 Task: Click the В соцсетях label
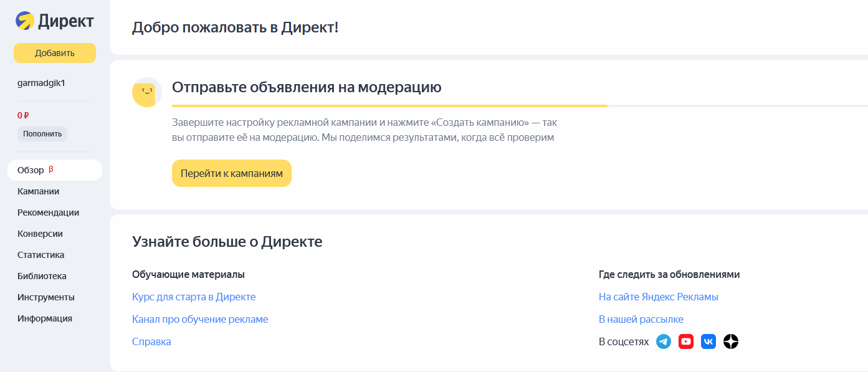pos(624,342)
